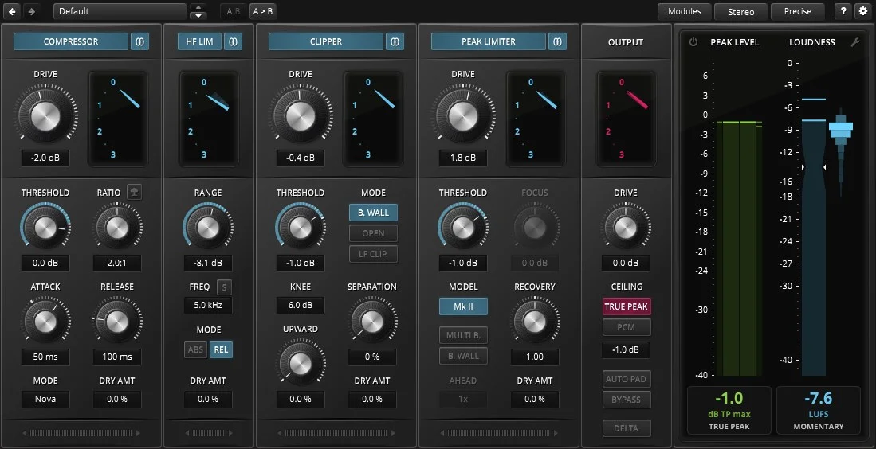Viewport: 876px width, 449px height.
Task: Toggle the PEAK LIMITER module
Action: pos(489,41)
